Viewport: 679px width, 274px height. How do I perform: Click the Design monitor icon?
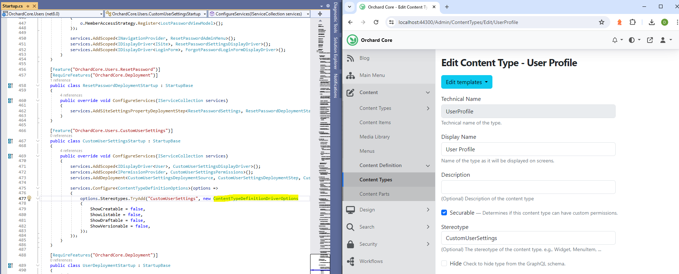click(350, 210)
